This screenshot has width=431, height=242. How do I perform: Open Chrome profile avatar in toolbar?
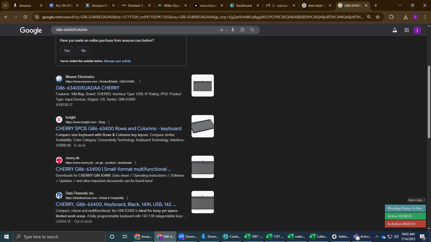coord(415,17)
